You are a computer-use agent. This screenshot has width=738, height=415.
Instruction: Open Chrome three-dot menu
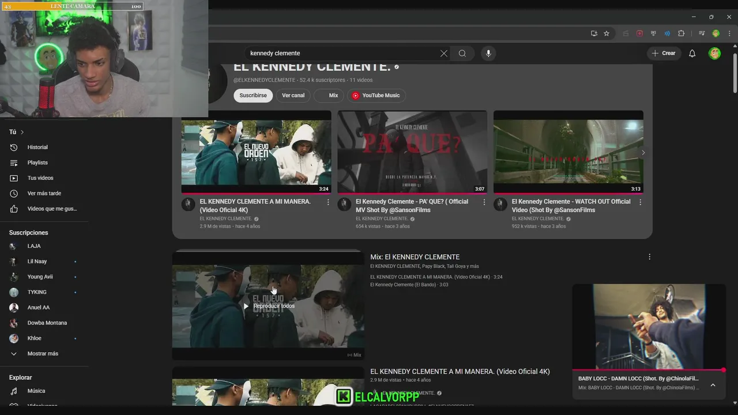(x=729, y=33)
